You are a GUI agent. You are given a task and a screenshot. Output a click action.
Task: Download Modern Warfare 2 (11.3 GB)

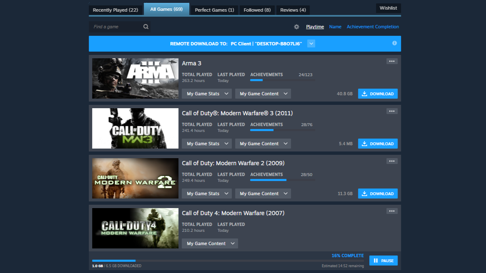click(378, 194)
